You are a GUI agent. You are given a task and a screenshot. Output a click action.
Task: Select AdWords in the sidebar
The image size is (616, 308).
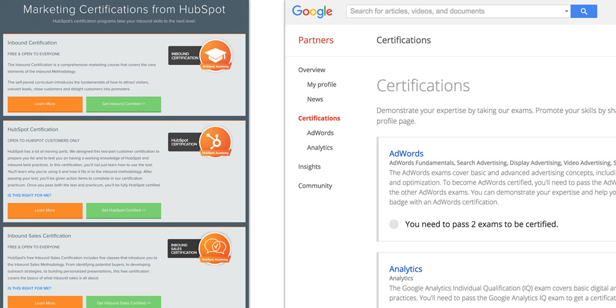(x=320, y=133)
